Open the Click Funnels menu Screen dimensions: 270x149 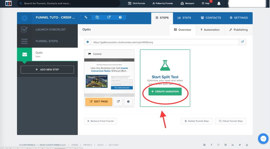pyautogui.click(x=136, y=4)
